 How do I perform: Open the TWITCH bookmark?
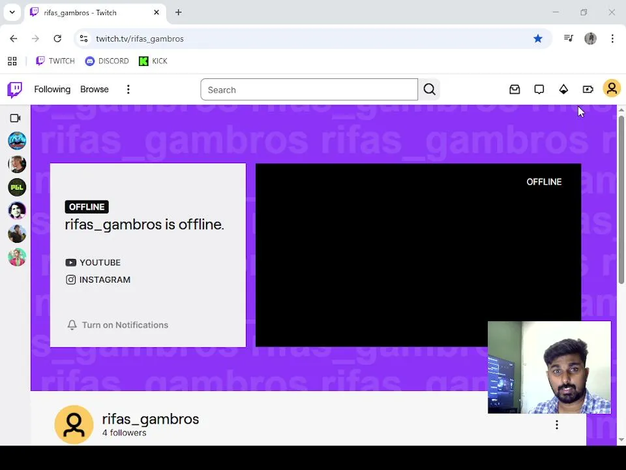(x=55, y=61)
